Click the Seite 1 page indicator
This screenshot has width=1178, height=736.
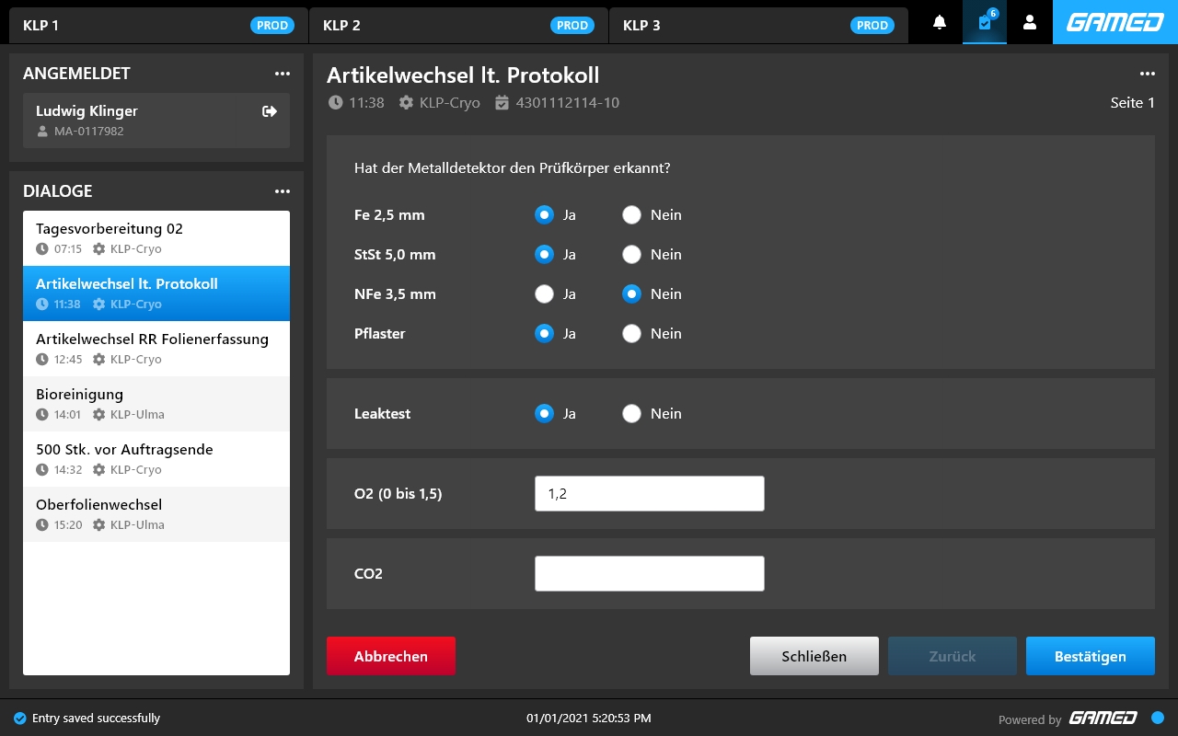click(x=1133, y=103)
